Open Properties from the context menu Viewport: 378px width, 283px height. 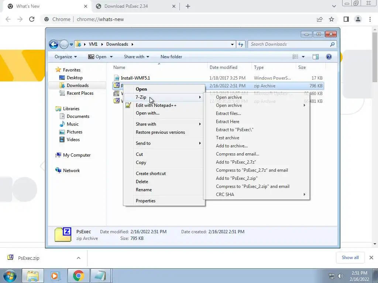click(x=145, y=201)
